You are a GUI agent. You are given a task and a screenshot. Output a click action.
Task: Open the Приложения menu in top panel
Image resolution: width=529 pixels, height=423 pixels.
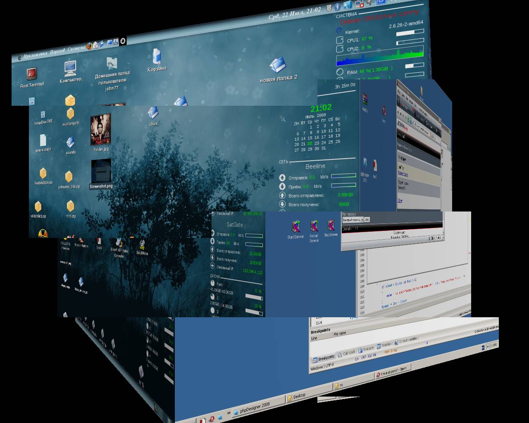[35, 54]
